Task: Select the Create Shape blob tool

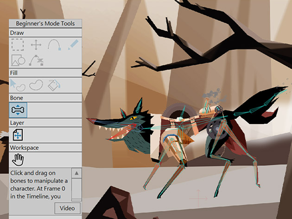Action: pyautogui.click(x=36, y=85)
